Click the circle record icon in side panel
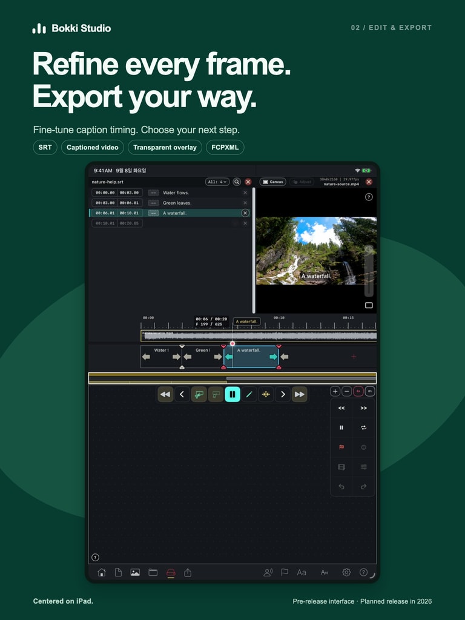 pos(363,447)
